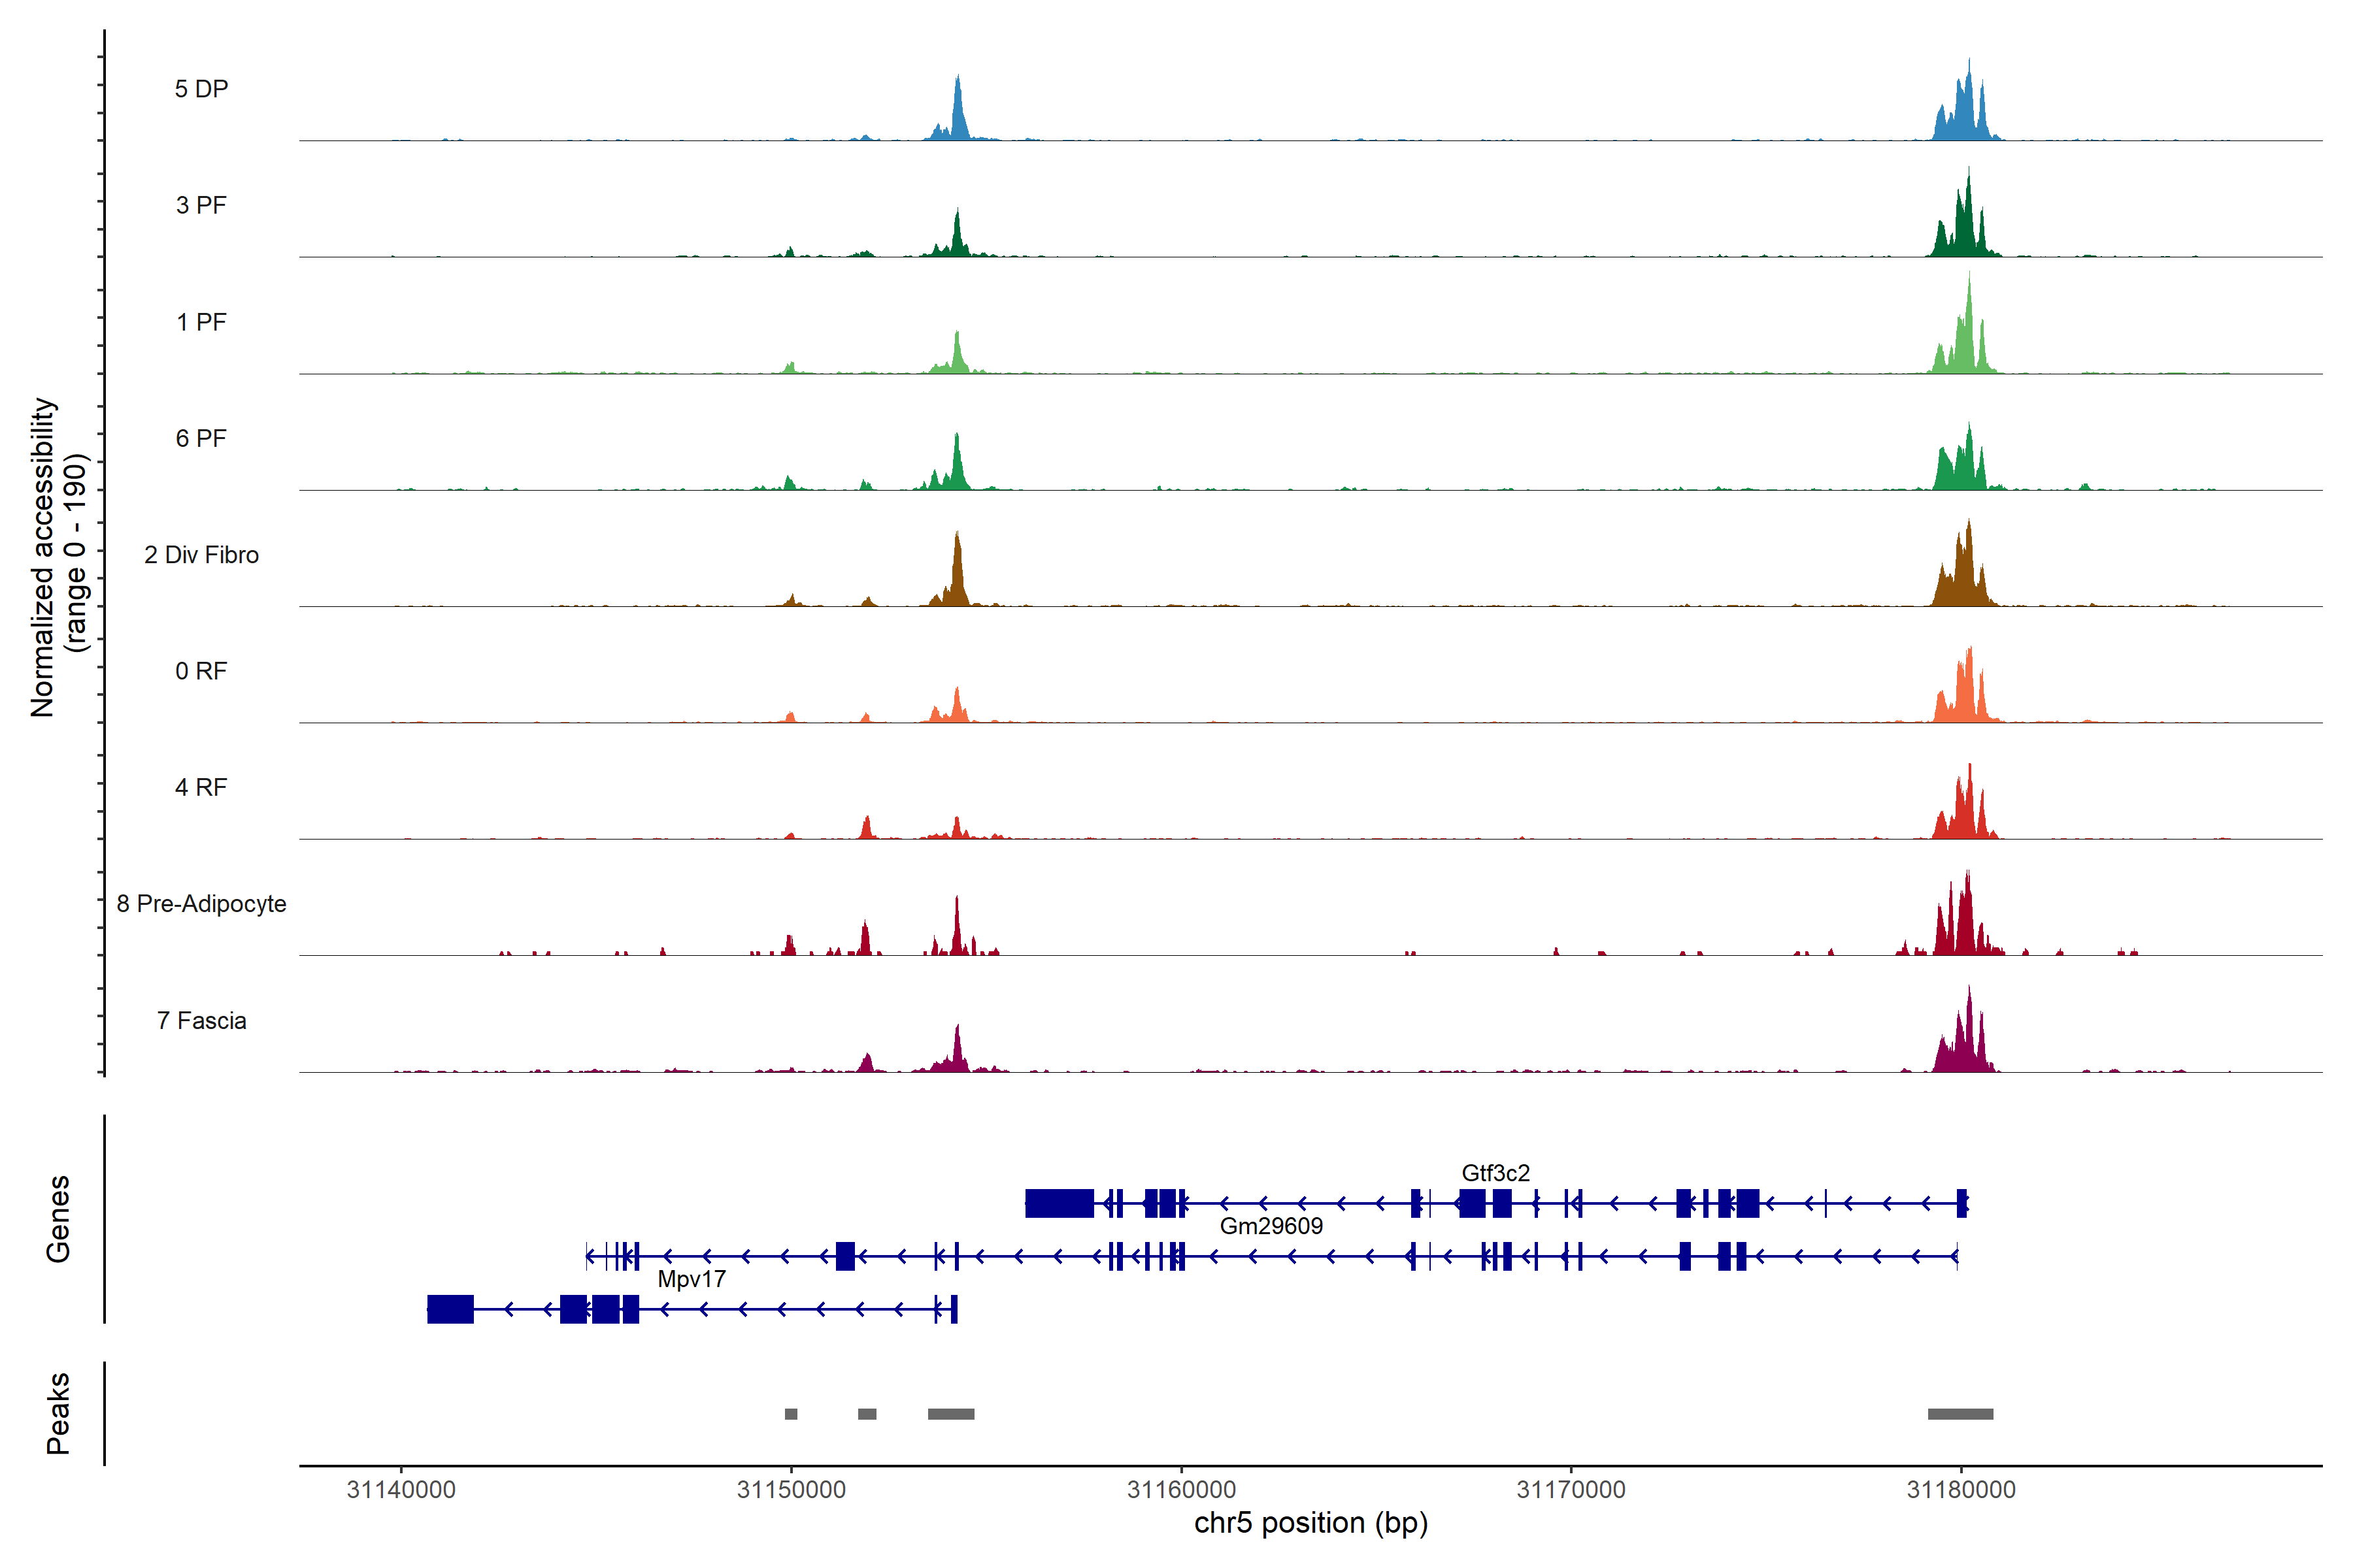Click the rightmost gray peak bar
Viewport: 2353px width, 1568px height.
pyautogui.click(x=1960, y=1414)
